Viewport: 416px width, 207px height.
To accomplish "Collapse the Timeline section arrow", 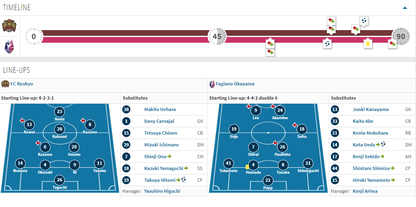I will pyautogui.click(x=405, y=8).
